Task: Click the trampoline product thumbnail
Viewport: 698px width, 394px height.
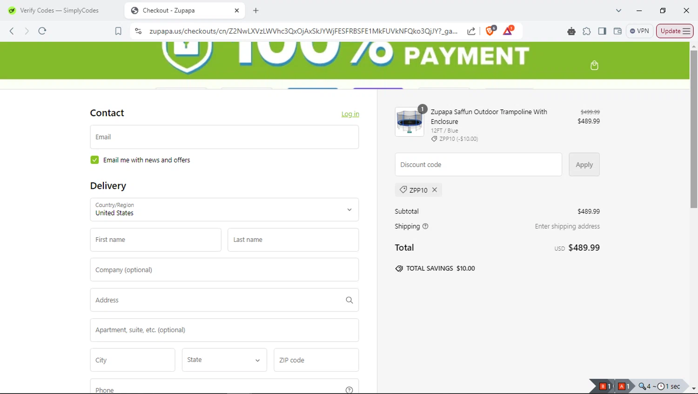Action: [409, 122]
